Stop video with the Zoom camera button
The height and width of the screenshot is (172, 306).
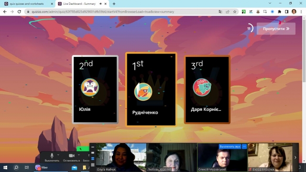coord(71,157)
